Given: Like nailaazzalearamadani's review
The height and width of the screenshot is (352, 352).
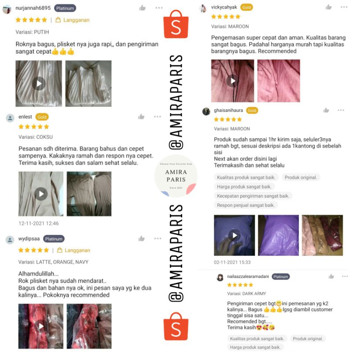Looking at the screenshot, I should (331, 276).
